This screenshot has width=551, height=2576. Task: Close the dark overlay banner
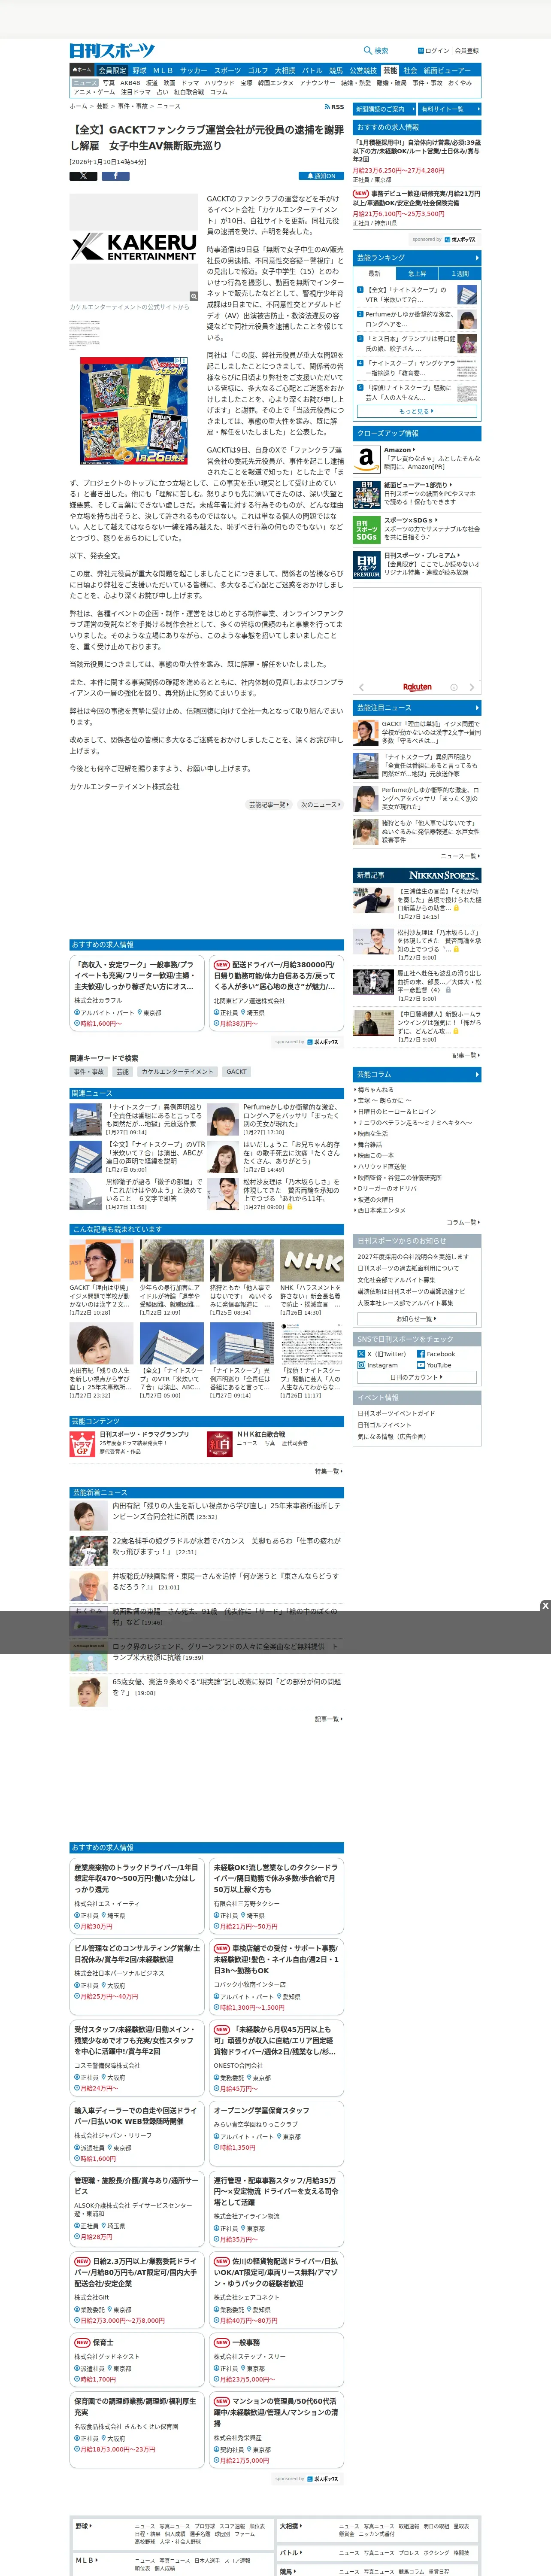click(545, 1606)
